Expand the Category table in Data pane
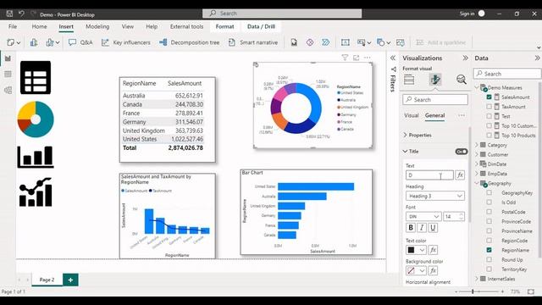The image size is (542, 305). tap(477, 145)
